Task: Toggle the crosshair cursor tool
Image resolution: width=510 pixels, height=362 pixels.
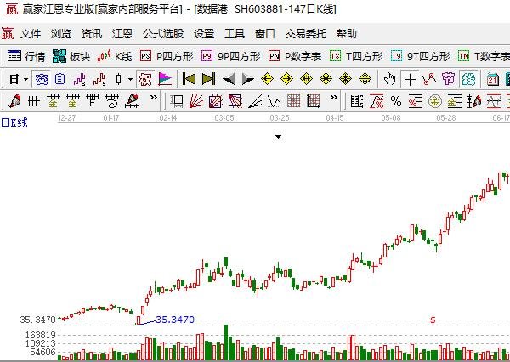Action: click(x=410, y=79)
